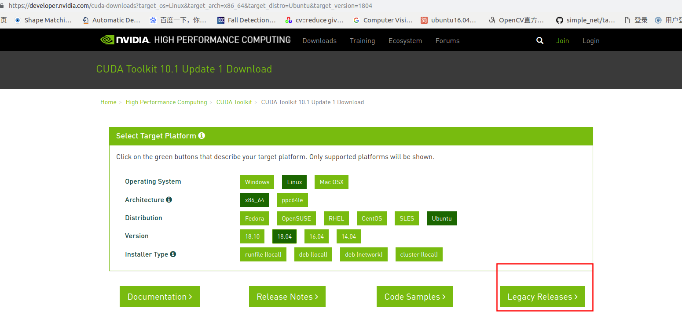
Task: Open simple_net GitHub bookmark
Action: coord(586,20)
